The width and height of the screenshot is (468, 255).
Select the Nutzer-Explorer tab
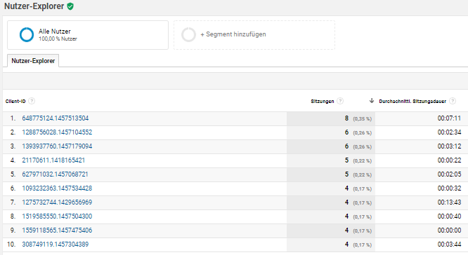click(33, 61)
